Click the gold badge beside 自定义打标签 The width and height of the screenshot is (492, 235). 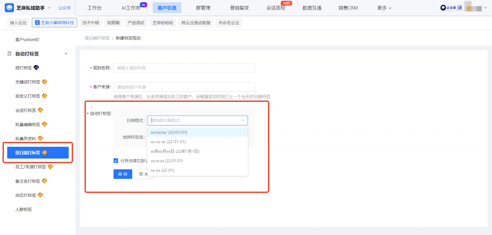pyautogui.click(x=44, y=96)
